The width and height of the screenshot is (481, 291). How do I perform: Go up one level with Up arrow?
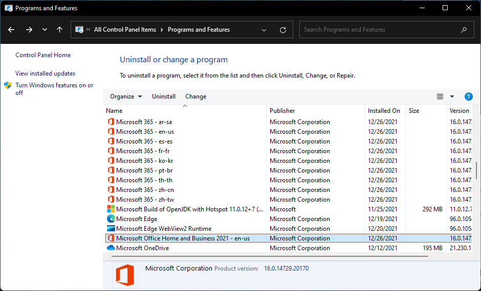(x=59, y=30)
